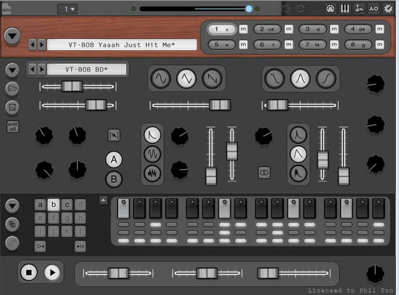Select pattern a
The height and width of the screenshot is (295, 399).
coord(40,205)
